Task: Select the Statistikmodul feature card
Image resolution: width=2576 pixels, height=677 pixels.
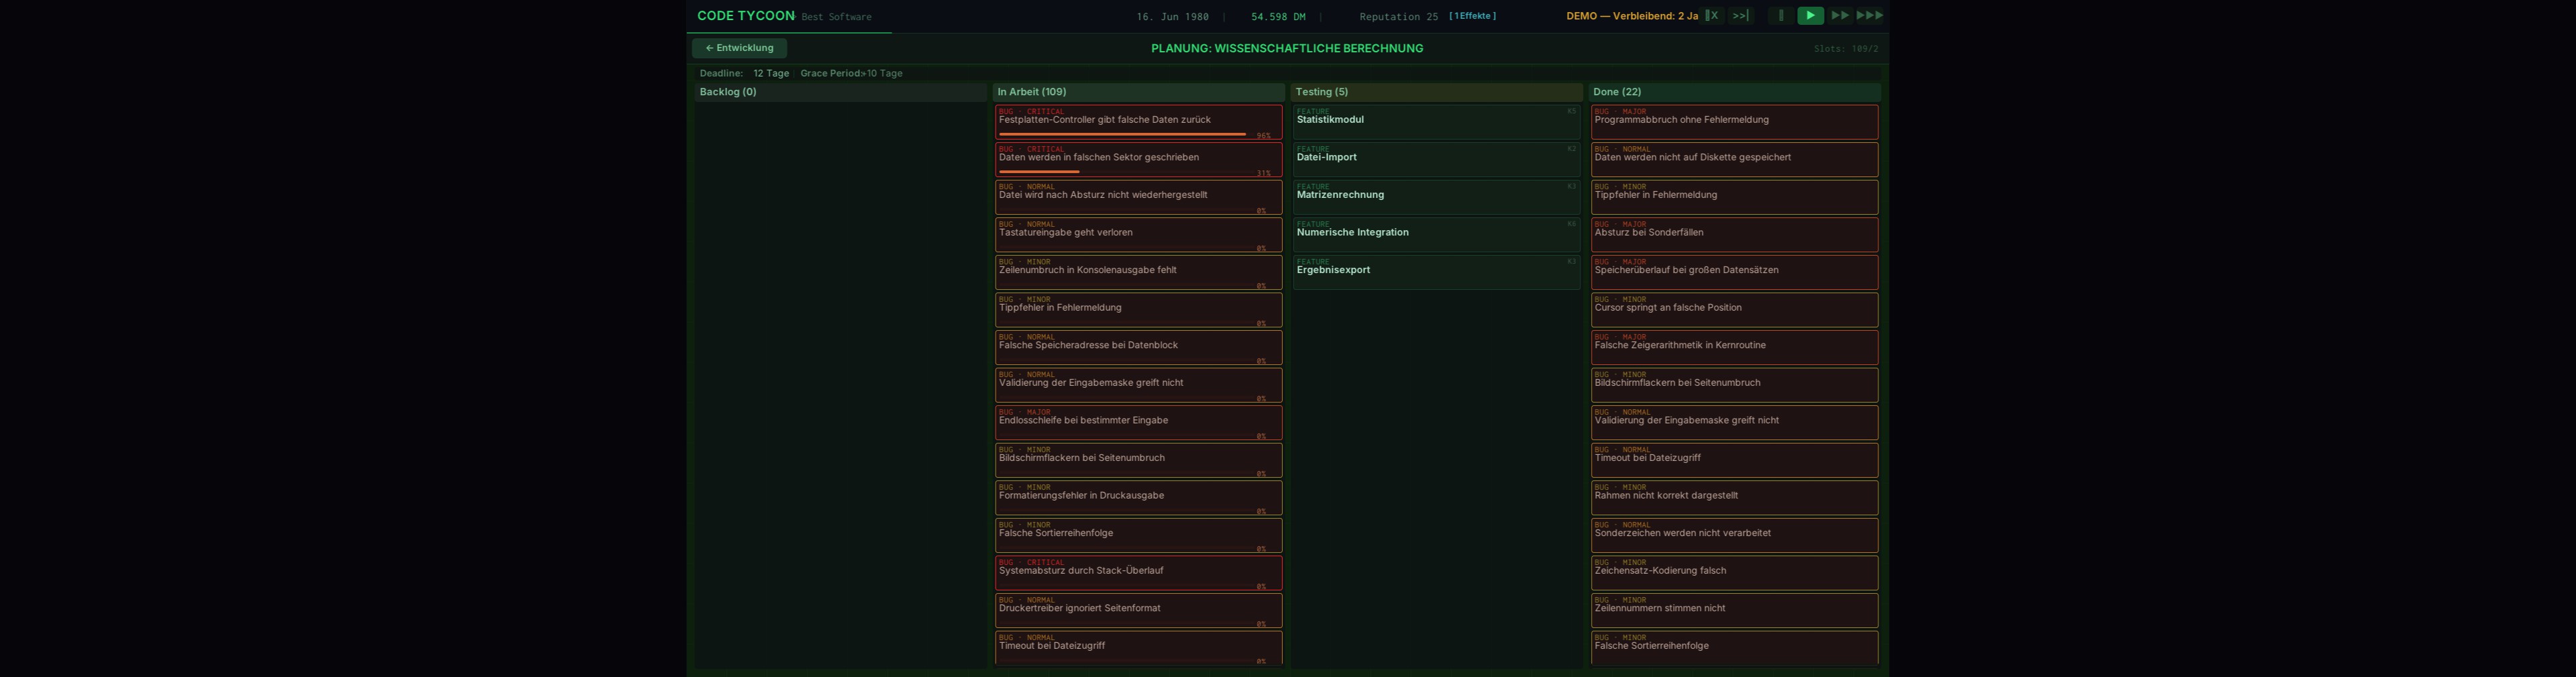Action: [1436, 121]
